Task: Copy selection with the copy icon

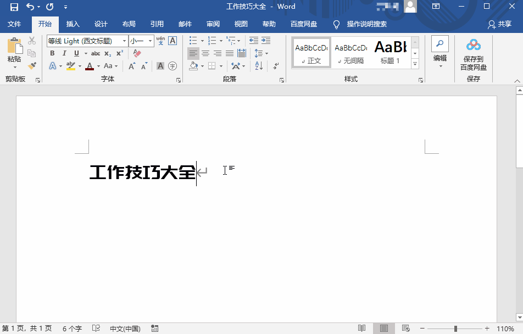Action: [32, 53]
